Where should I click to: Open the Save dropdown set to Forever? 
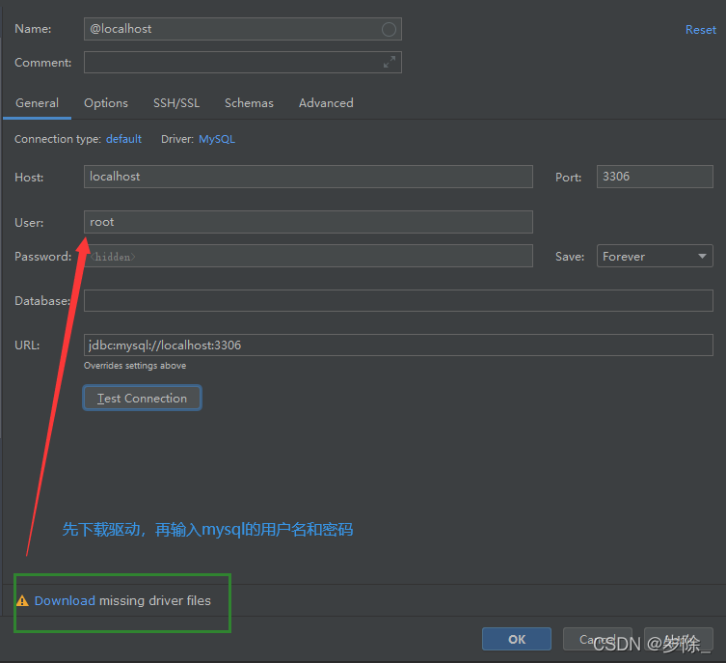655,256
